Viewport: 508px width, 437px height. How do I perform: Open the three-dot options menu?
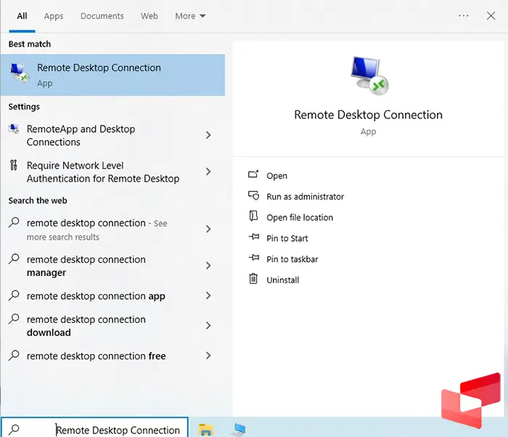pos(464,16)
